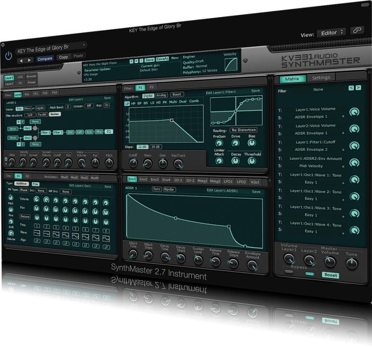
Task: Click Save for Layer1 Filter1
Action: (256, 91)
